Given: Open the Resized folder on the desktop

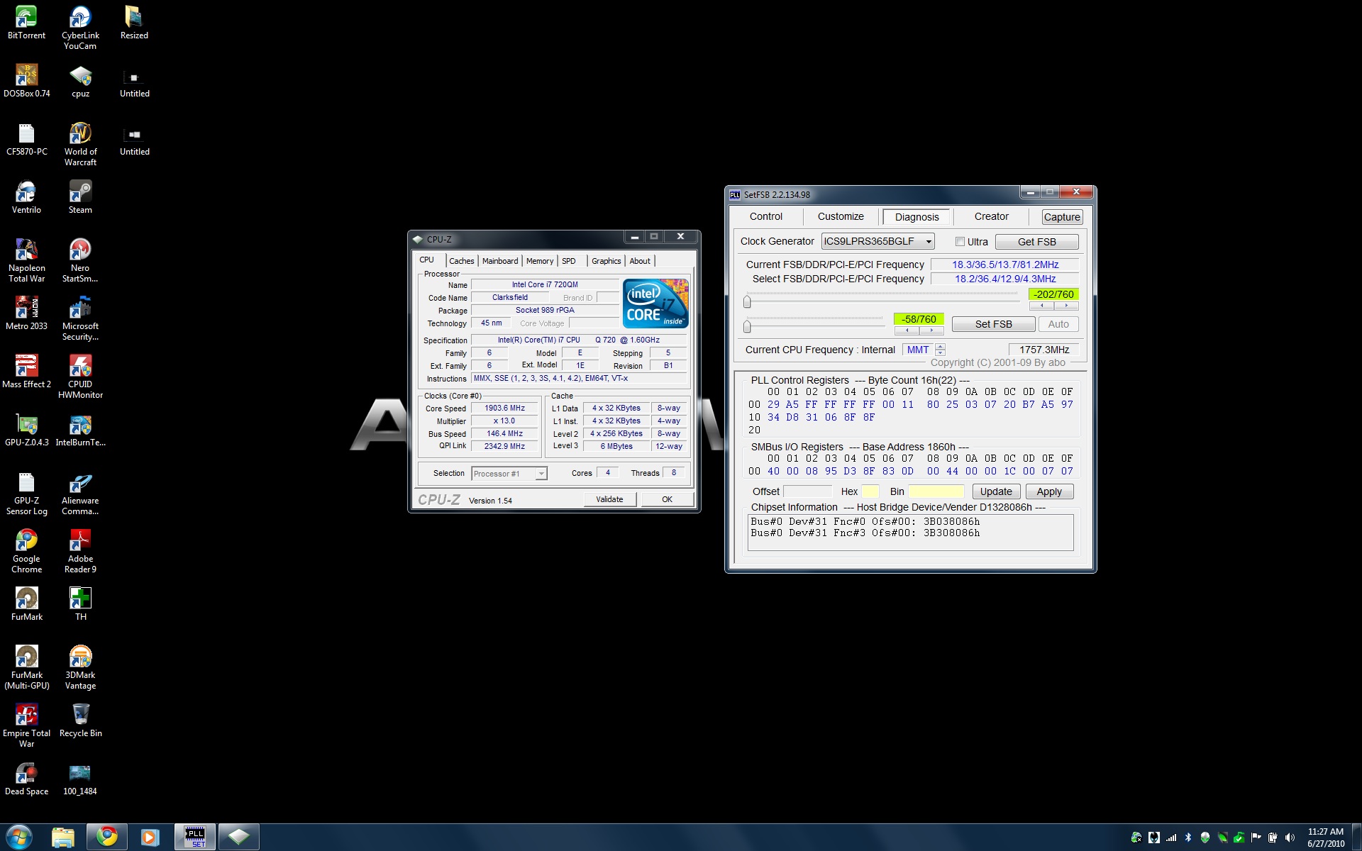Looking at the screenshot, I should point(134,23).
